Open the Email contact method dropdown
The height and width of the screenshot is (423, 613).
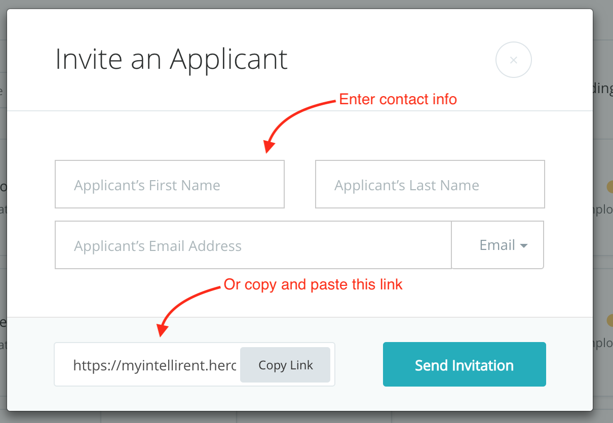click(497, 245)
